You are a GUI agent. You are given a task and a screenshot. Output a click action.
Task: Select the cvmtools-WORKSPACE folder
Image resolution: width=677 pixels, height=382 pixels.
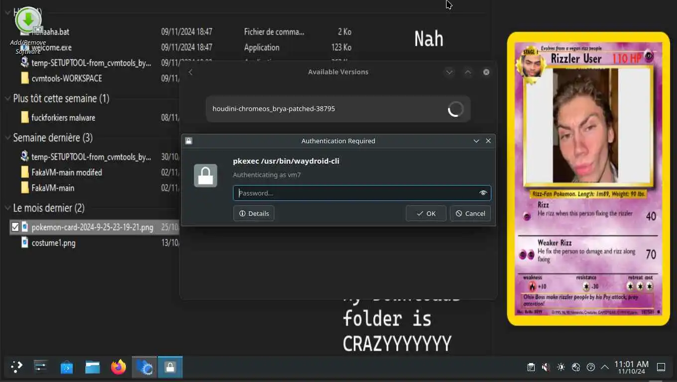(x=67, y=79)
